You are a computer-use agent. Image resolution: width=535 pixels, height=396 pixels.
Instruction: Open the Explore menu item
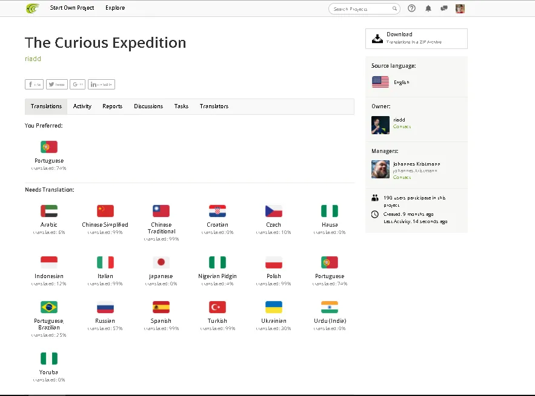(x=115, y=8)
